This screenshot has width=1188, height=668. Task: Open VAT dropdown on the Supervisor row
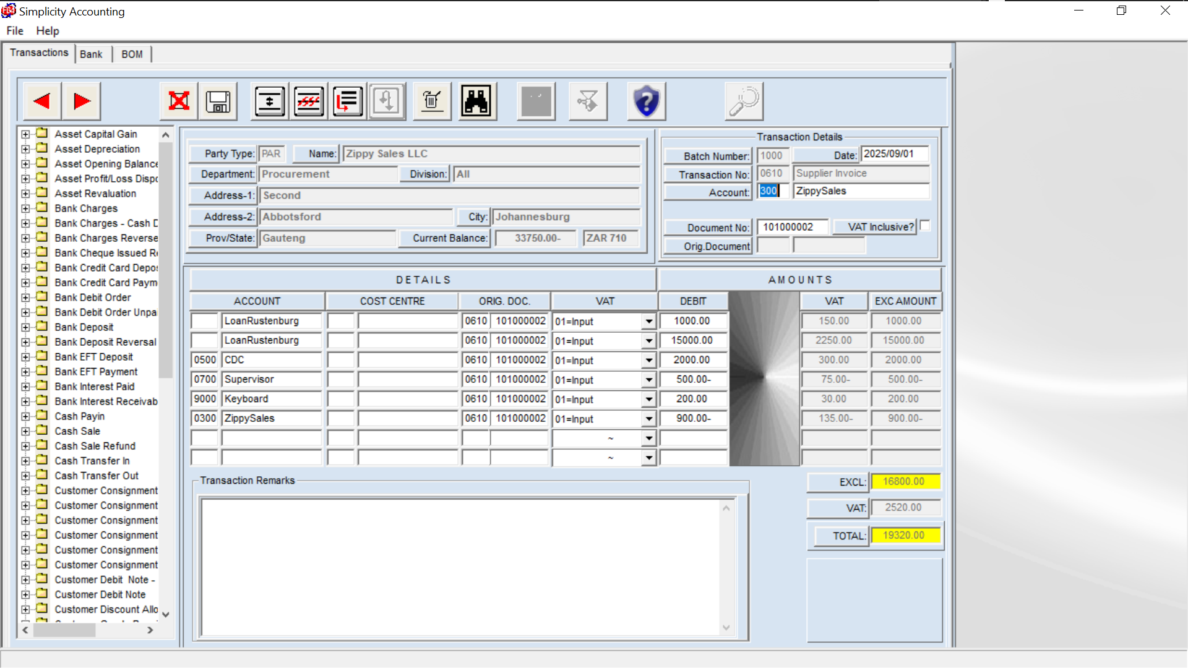click(x=648, y=380)
